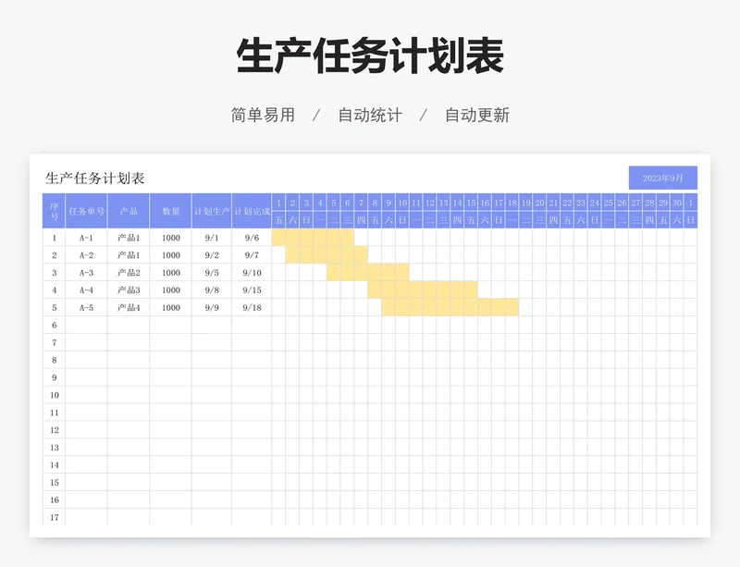Select planned start date 9/5
Screen dimensions: 740x567
pyautogui.click(x=212, y=273)
